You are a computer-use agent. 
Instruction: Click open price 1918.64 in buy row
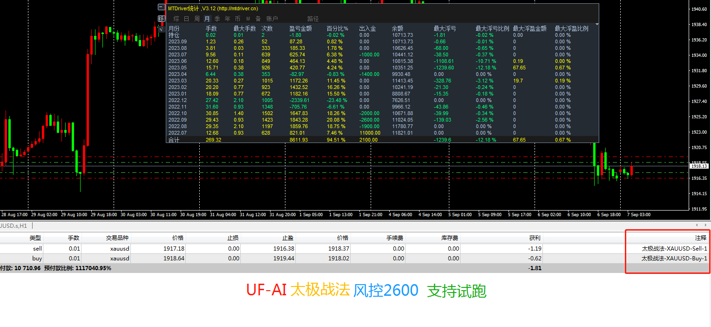(x=173, y=258)
